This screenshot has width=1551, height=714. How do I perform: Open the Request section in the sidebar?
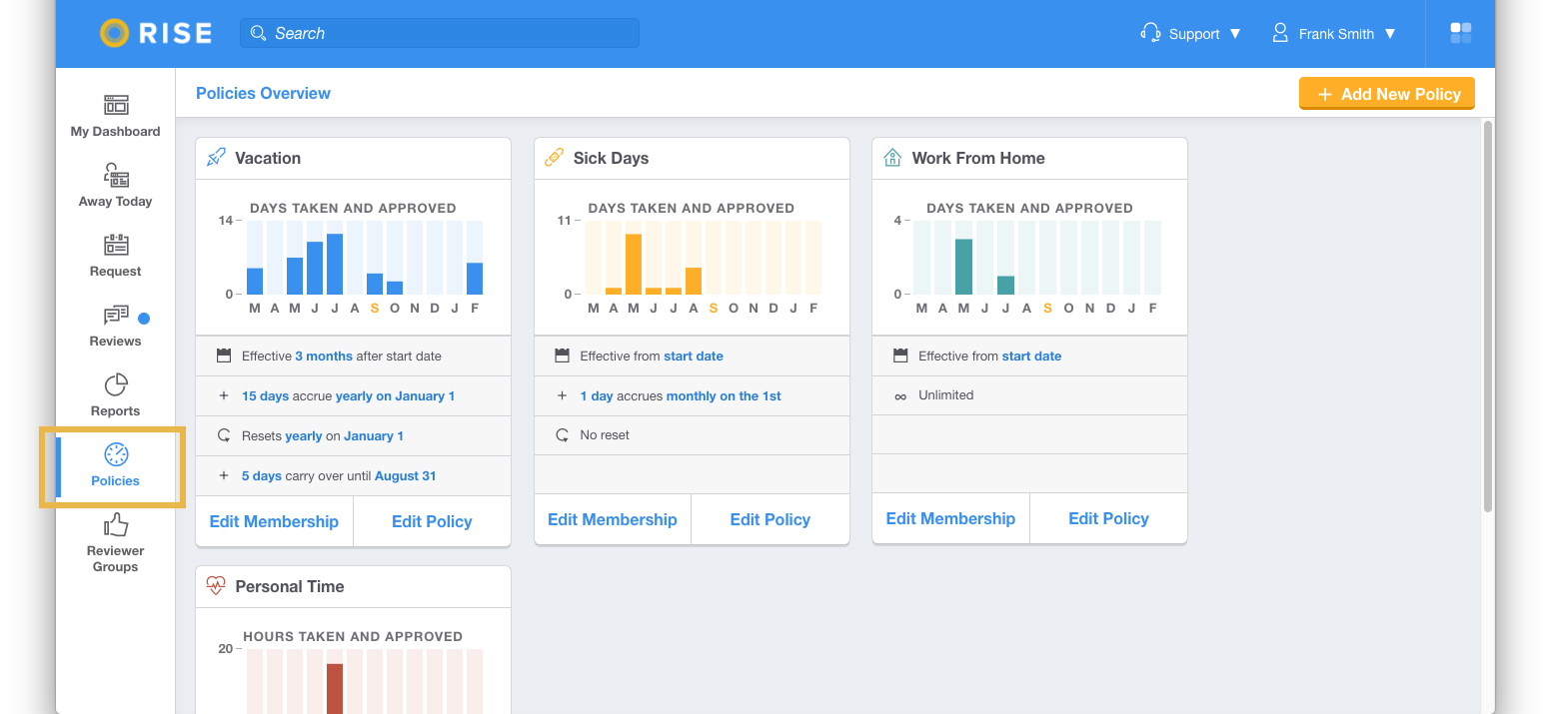pyautogui.click(x=115, y=256)
